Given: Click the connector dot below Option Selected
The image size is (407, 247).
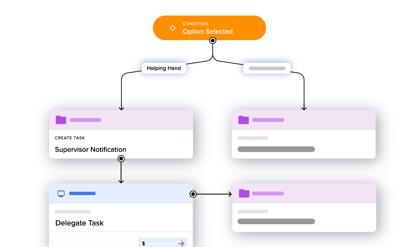Looking at the screenshot, I should click(213, 40).
